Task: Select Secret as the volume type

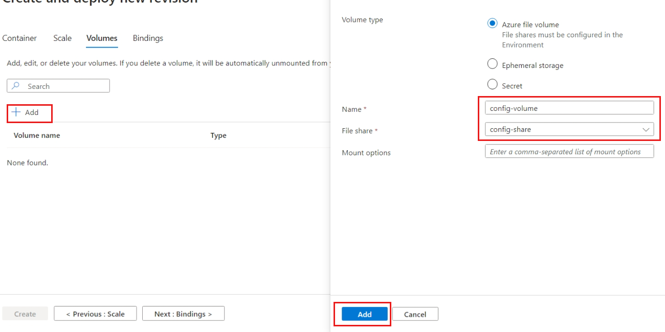Action: 492,84
